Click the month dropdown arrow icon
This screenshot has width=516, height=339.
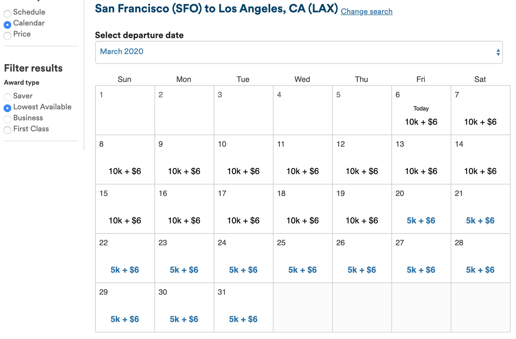click(498, 52)
